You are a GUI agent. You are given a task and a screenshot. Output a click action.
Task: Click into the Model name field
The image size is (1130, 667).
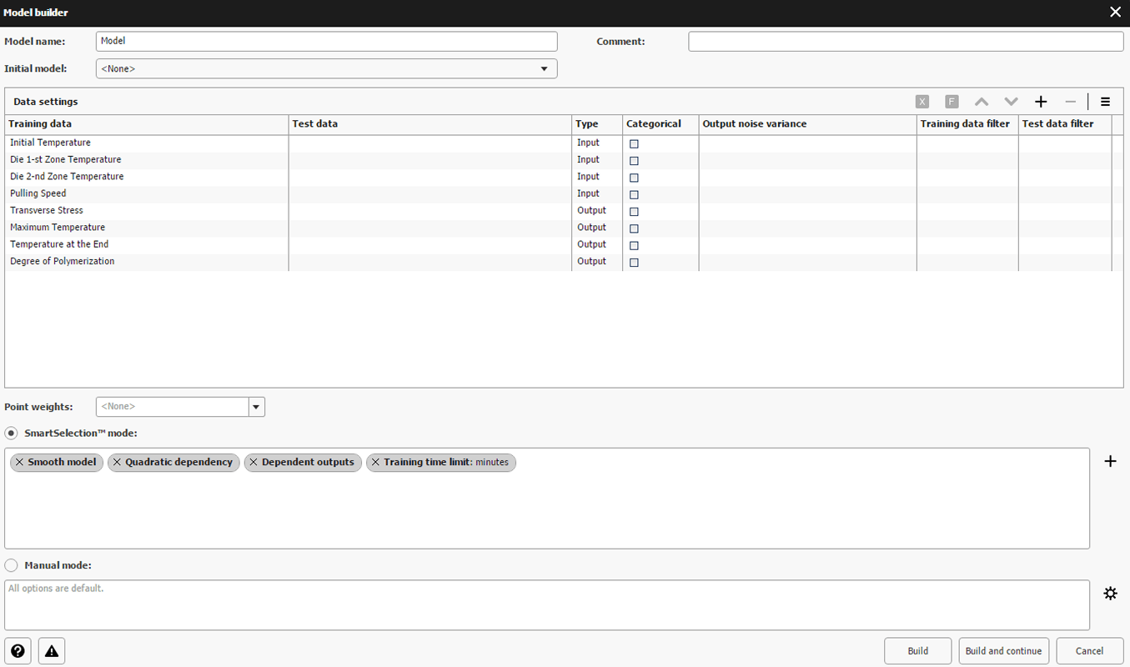pyautogui.click(x=326, y=41)
